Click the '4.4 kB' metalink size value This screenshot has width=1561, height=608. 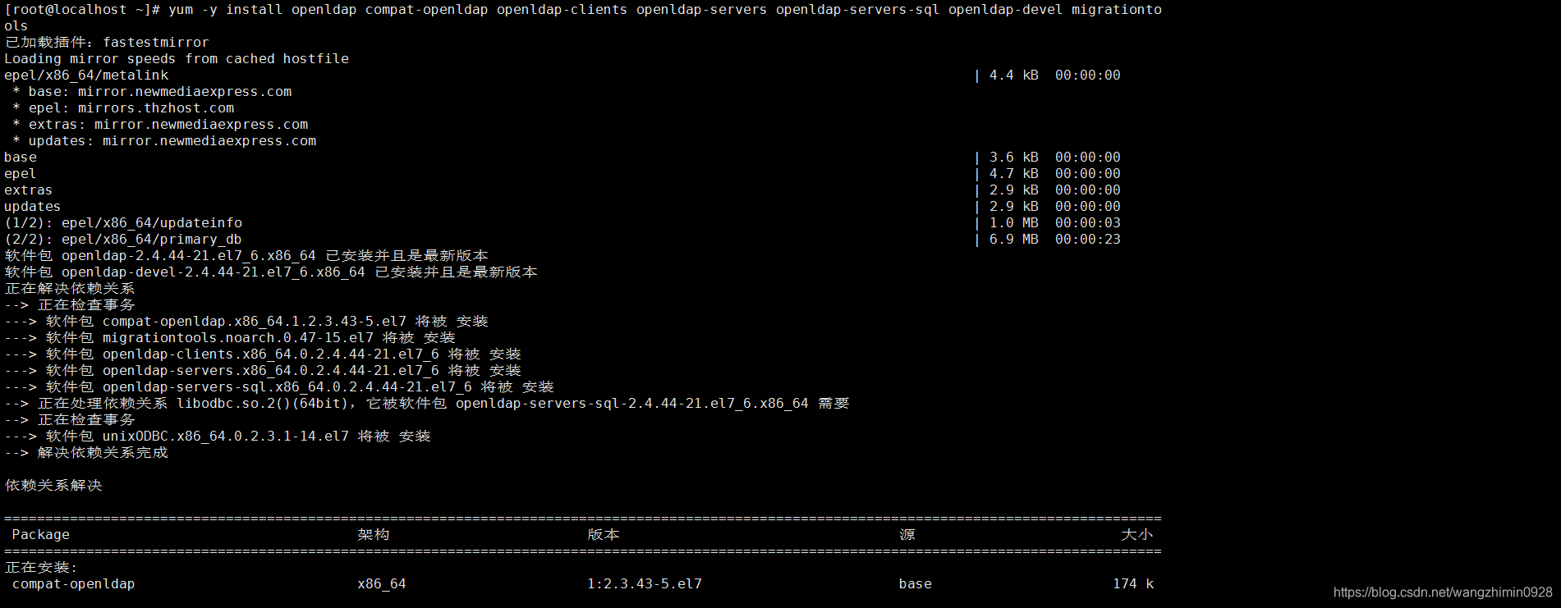1014,75
